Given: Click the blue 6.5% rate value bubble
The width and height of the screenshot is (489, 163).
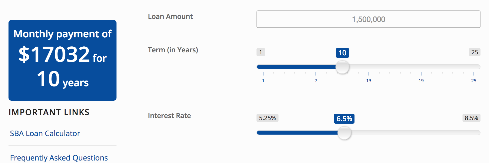Looking at the screenshot, I should point(344,119).
